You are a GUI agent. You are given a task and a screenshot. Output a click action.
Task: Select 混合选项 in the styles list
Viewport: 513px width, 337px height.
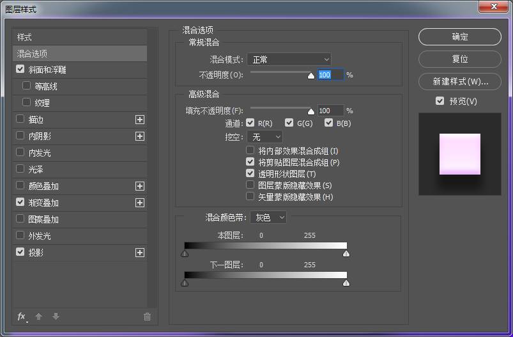pyautogui.click(x=80, y=53)
